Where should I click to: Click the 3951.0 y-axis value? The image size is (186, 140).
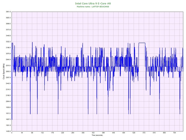tap(8, 12)
